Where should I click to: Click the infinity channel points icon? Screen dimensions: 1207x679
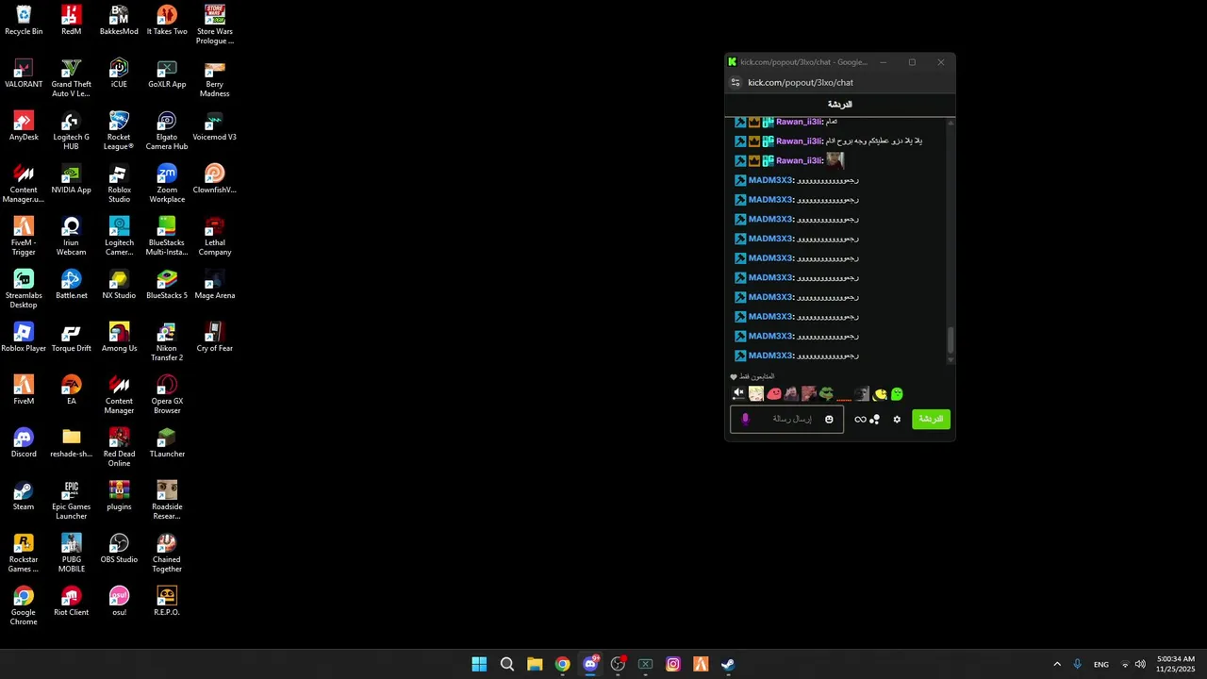[860, 420]
